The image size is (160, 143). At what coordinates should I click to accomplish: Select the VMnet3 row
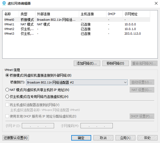tap(77, 34)
